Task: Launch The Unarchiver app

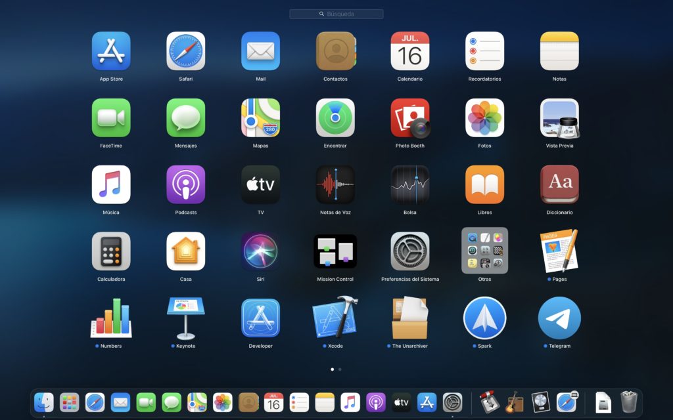Action: click(x=410, y=318)
